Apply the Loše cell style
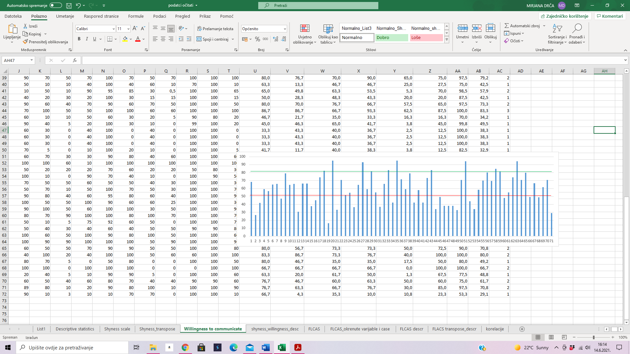 [x=426, y=38]
